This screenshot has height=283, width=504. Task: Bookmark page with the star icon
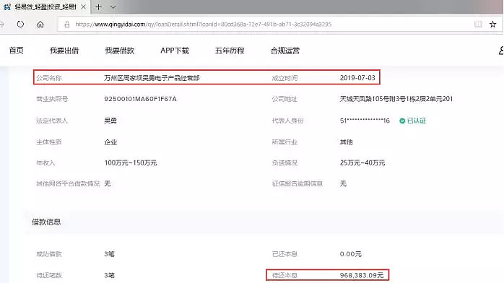(x=492, y=24)
